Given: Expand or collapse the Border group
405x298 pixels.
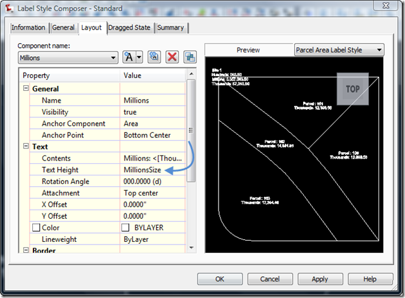Looking at the screenshot, I should click(x=26, y=250).
